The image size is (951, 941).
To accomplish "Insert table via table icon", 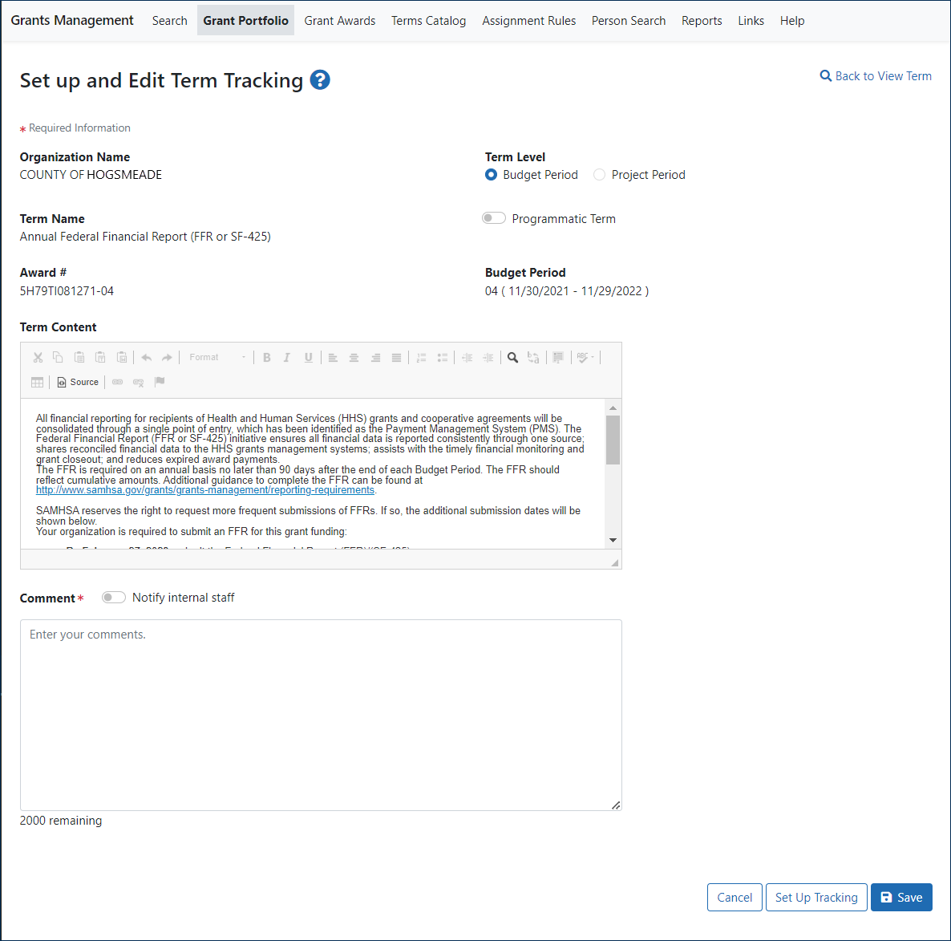I will [37, 382].
